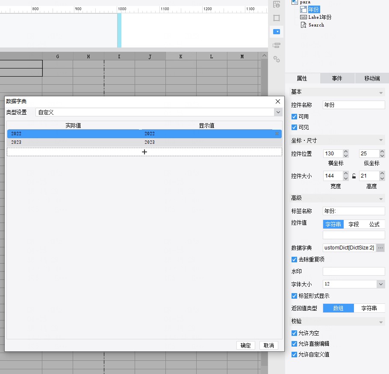Select 字符串 for 控件值
Viewport: 389px width, 374px height.
tap(333, 224)
